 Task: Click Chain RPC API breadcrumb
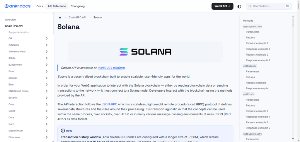point(77,17)
